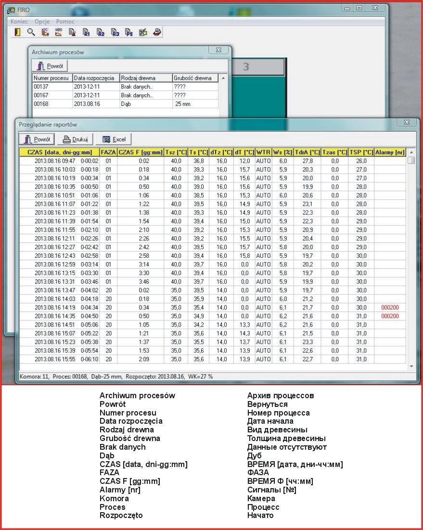
Task: Close the Archiwum procesów window
Action: (218, 50)
